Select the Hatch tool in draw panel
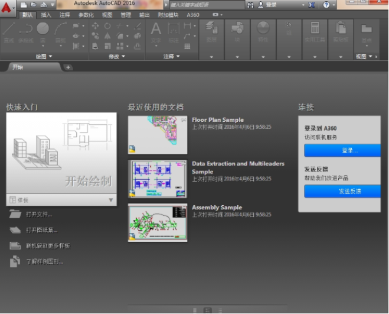 76,46
